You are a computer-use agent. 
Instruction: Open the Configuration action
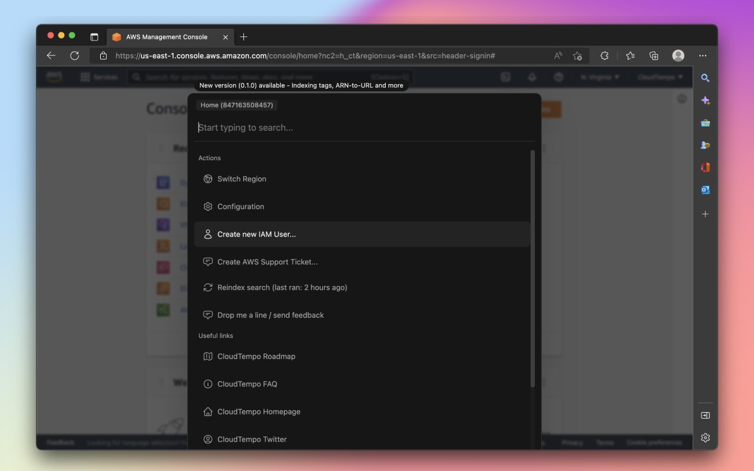pos(362,207)
